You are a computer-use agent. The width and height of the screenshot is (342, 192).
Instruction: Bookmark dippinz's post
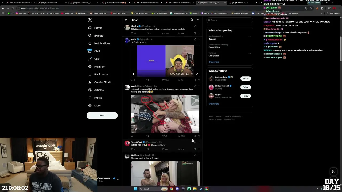pos(195,33)
